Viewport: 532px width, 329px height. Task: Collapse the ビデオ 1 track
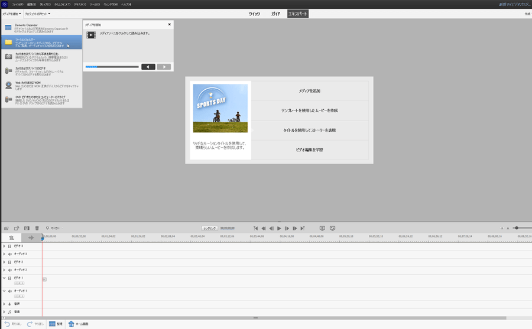pyautogui.click(x=4, y=278)
